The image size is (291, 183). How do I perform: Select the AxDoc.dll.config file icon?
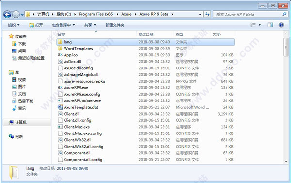click(60, 68)
